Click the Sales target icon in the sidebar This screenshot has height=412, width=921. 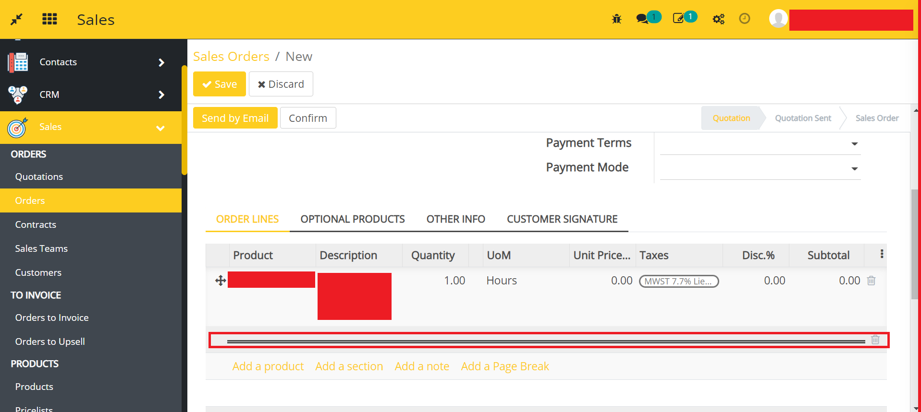[18, 127]
